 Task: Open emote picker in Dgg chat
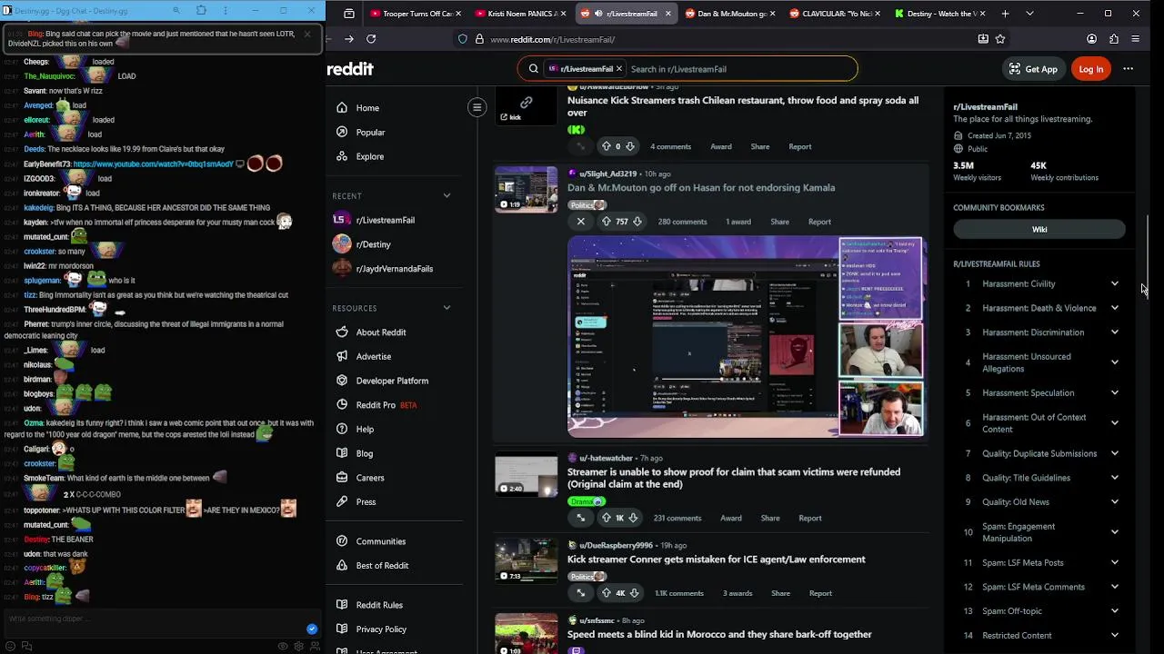coord(11,646)
